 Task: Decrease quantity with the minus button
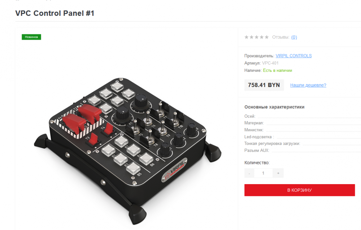(249, 173)
